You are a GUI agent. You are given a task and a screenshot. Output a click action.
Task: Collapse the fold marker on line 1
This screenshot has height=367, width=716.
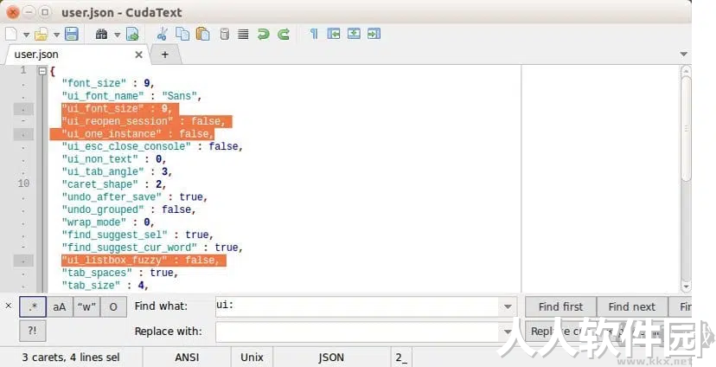point(42,71)
